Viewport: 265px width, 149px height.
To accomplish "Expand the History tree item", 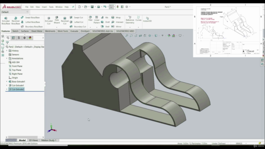I will coord(7,50).
